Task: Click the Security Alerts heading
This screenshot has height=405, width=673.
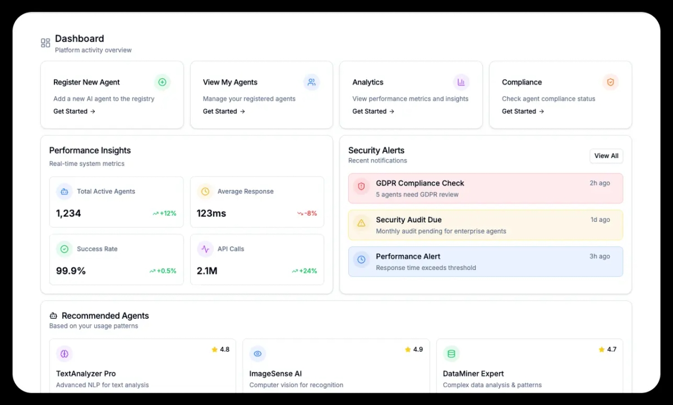Action: (376, 151)
